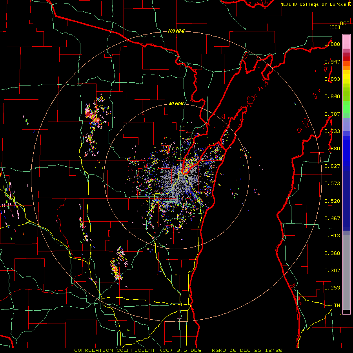
Task: Select the 0.360 legend value
Action: click(332, 253)
